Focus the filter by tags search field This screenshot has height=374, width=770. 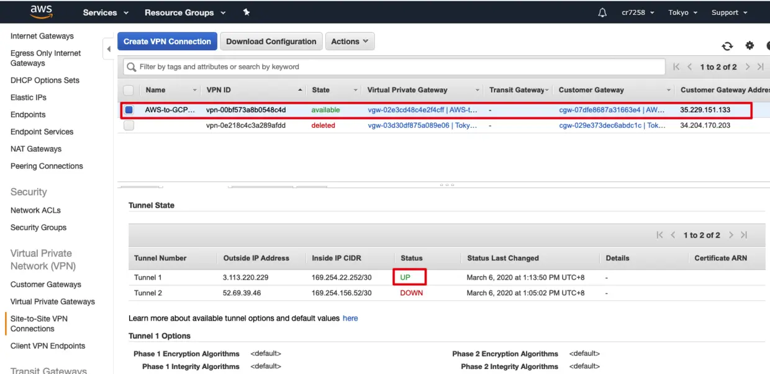394,67
